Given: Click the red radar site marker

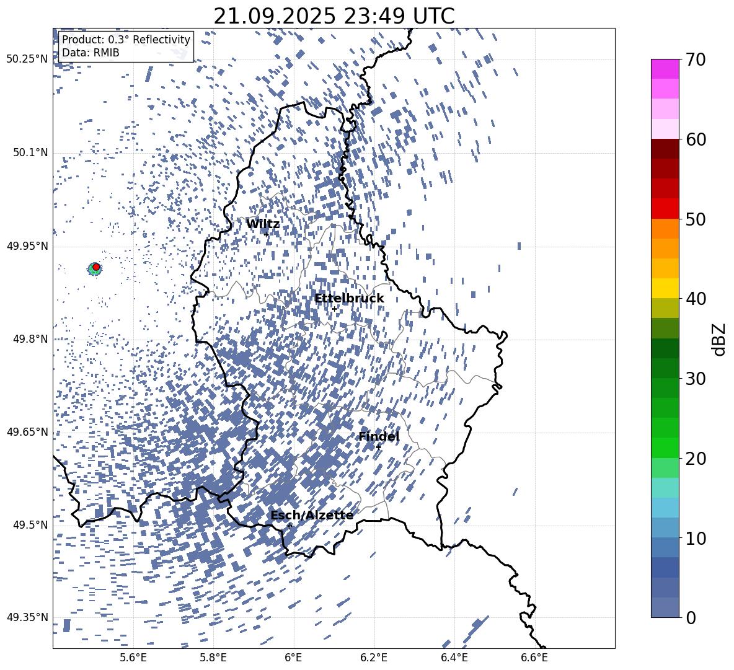Looking at the screenshot, I should 96,267.
